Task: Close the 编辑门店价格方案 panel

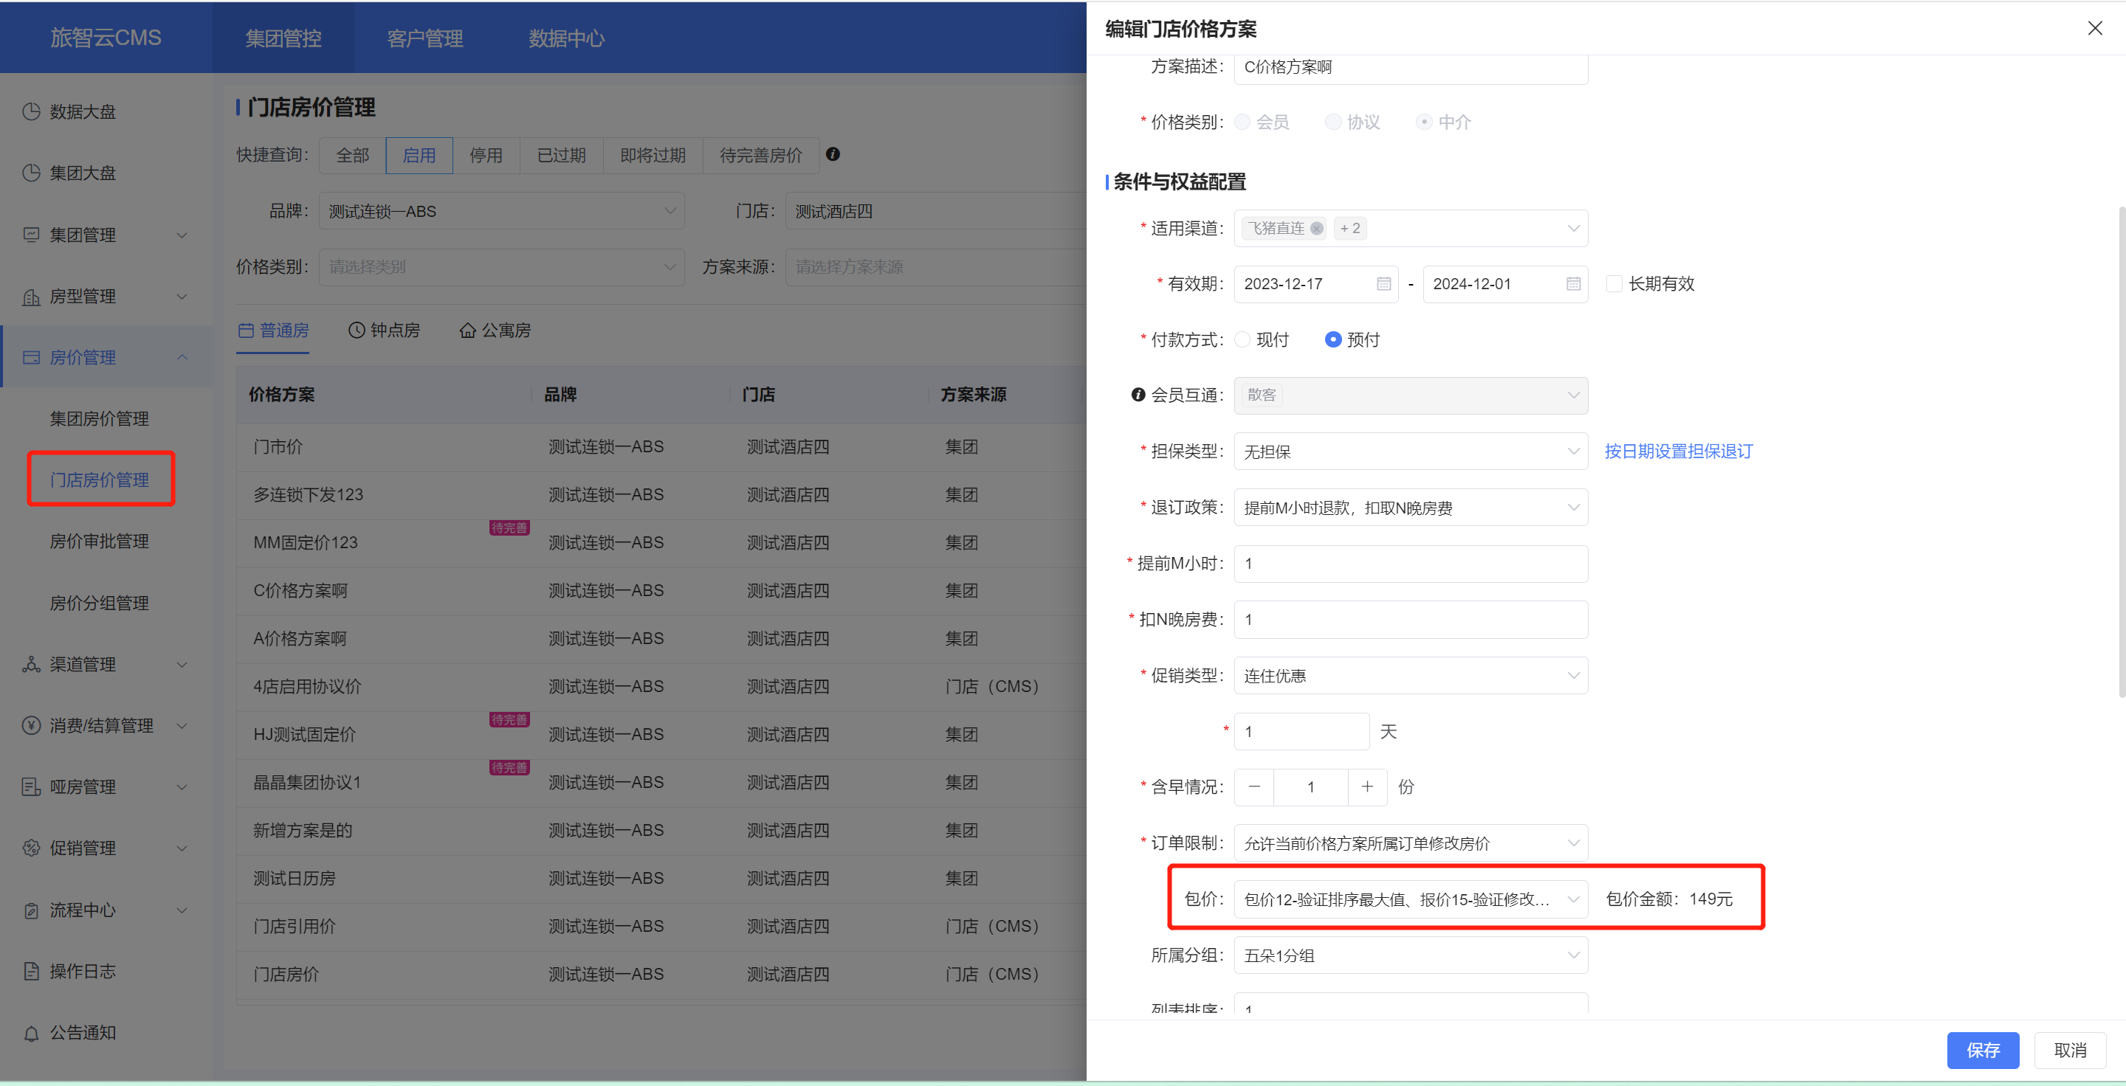Action: (2095, 28)
